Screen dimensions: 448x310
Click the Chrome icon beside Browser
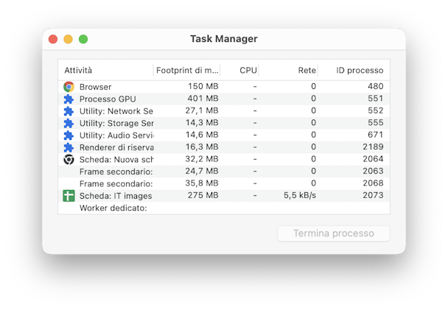[69, 87]
